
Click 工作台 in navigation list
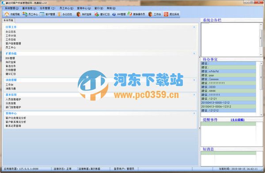pyautogui.click(x=9, y=85)
